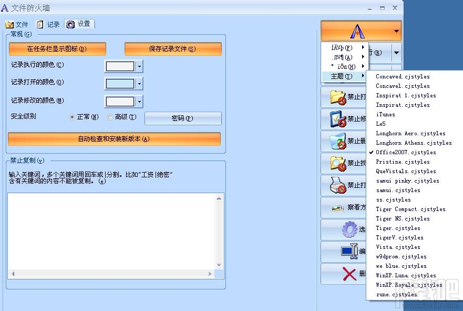Choose the Office2007.cjstyles theme
This screenshot has width=463, height=311.
click(x=414, y=152)
